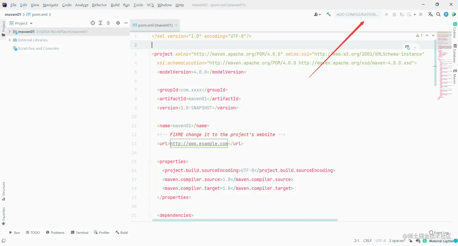458x246 pixels.
Task: Open the Profiler tool window
Action: (102, 233)
